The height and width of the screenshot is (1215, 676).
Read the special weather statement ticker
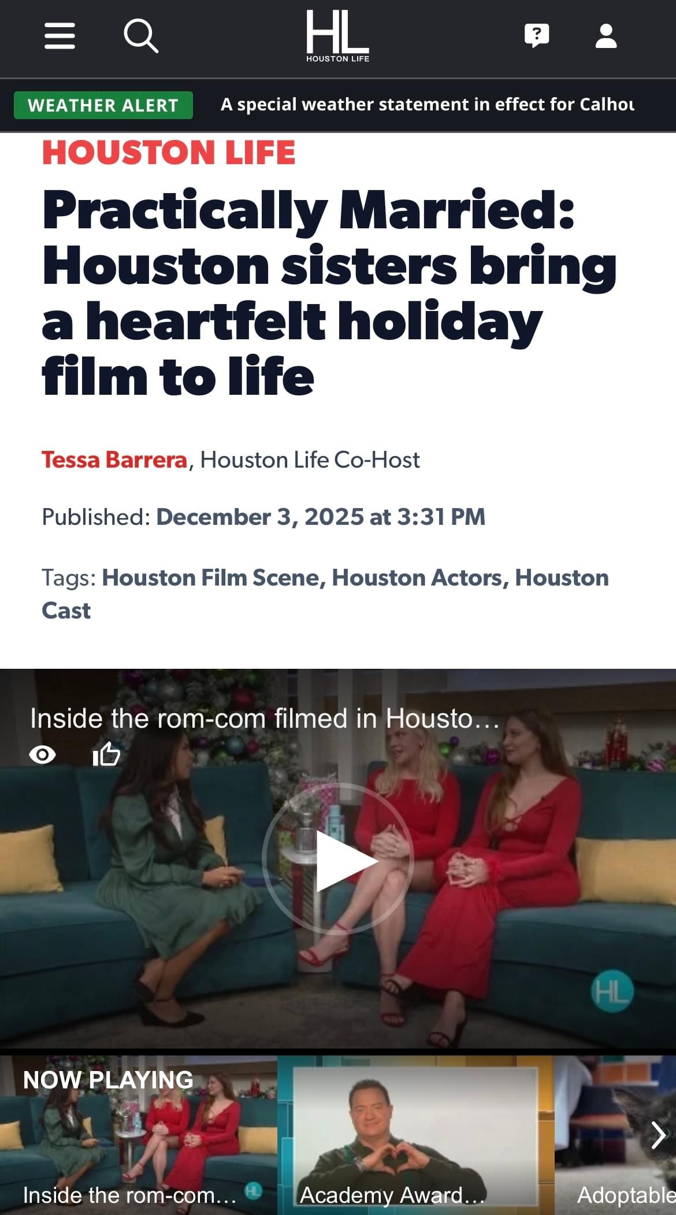[428, 105]
